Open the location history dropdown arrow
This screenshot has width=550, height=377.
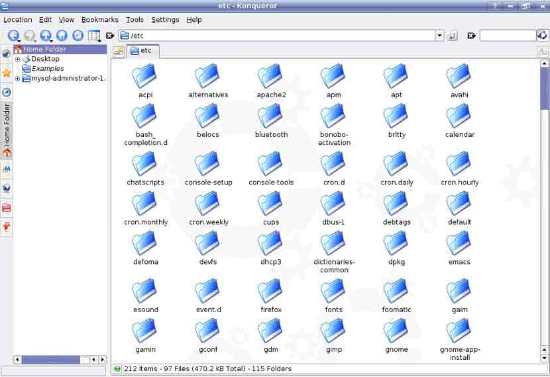click(439, 36)
